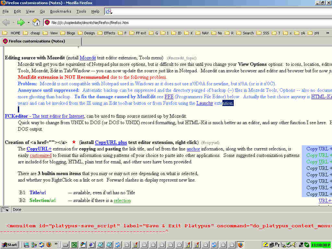Open the Start menu
The height and width of the screenshot is (249, 332).
point(9,245)
